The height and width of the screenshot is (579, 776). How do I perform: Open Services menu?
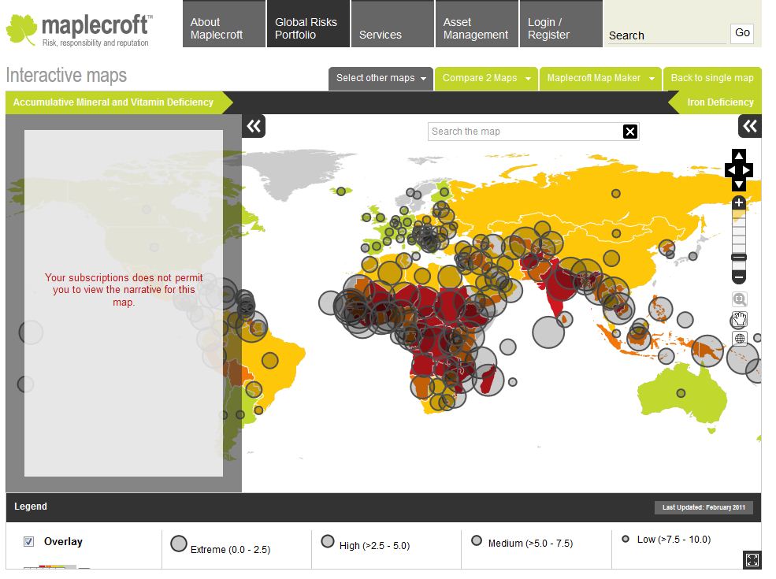pos(392,24)
